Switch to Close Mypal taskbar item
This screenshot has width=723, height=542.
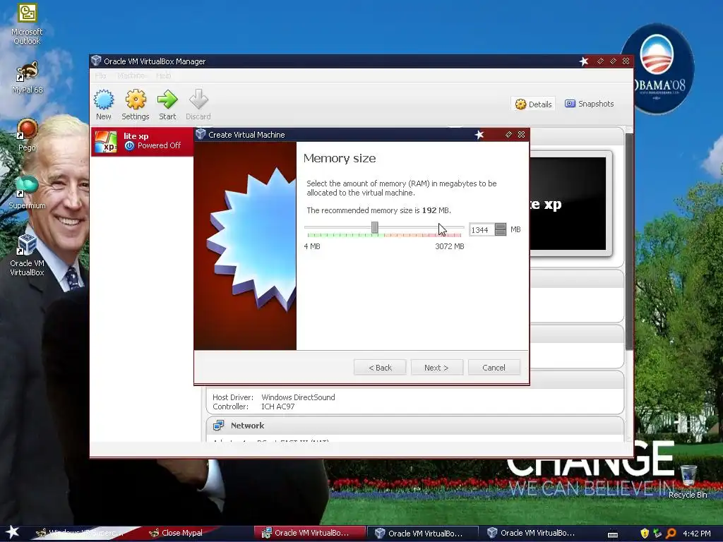coord(177,533)
